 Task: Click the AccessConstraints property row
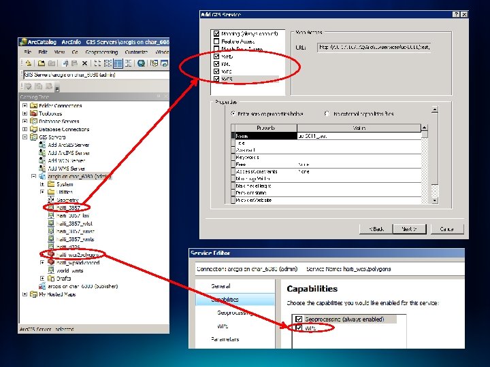pos(326,172)
